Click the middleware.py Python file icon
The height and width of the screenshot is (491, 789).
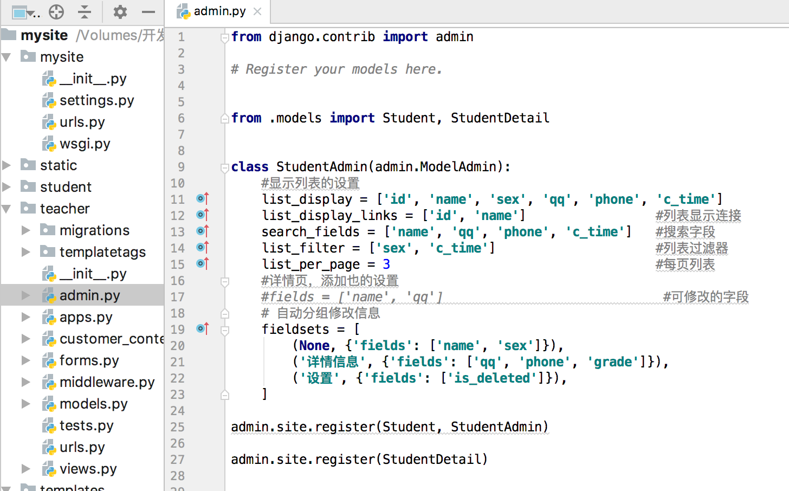coord(49,382)
